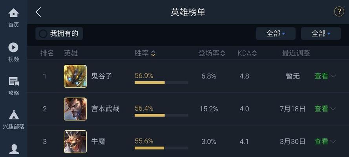Sort by KDA column arrows
This screenshot has width=349, height=157.
pyautogui.click(x=254, y=53)
